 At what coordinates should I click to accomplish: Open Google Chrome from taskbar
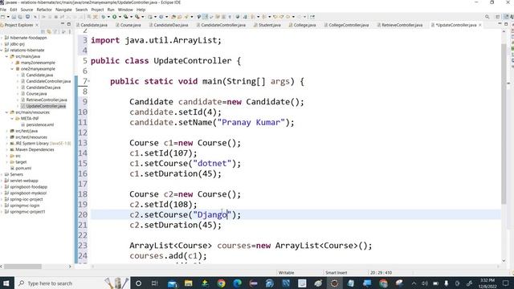click(x=222, y=283)
